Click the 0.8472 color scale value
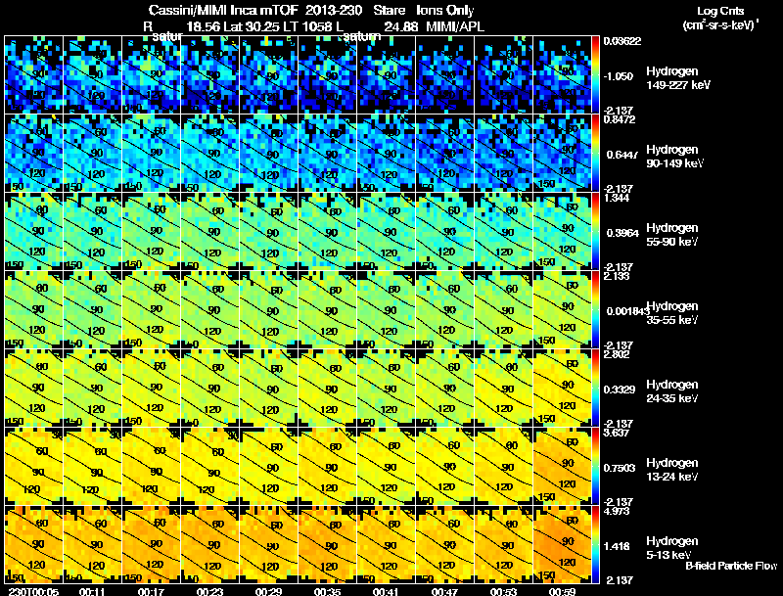This screenshot has height=596, width=783. tap(620, 119)
